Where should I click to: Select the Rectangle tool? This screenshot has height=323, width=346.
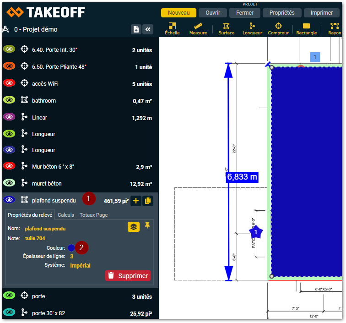[306, 28]
